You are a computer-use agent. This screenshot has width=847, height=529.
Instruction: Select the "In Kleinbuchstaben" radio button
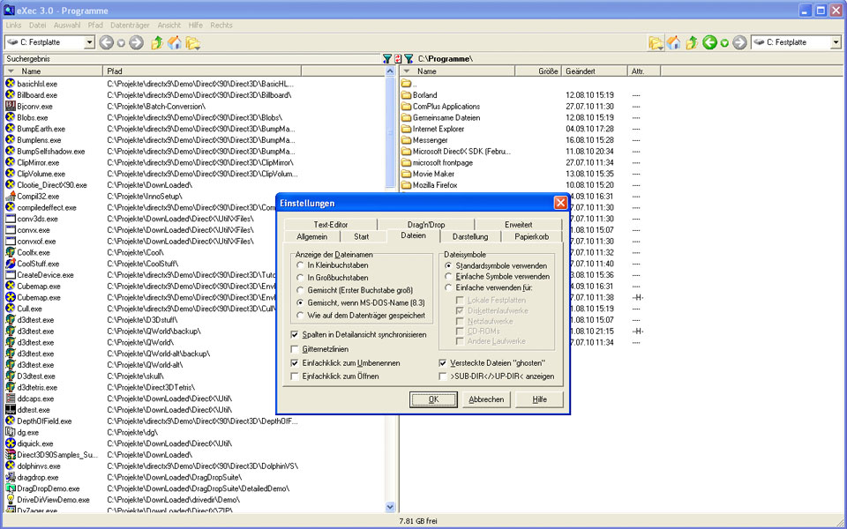(x=301, y=264)
